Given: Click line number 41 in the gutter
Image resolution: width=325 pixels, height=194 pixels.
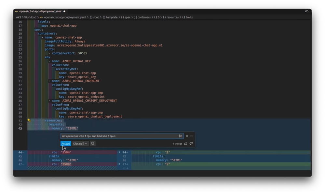Looking at the screenshot, I should click(20, 121).
